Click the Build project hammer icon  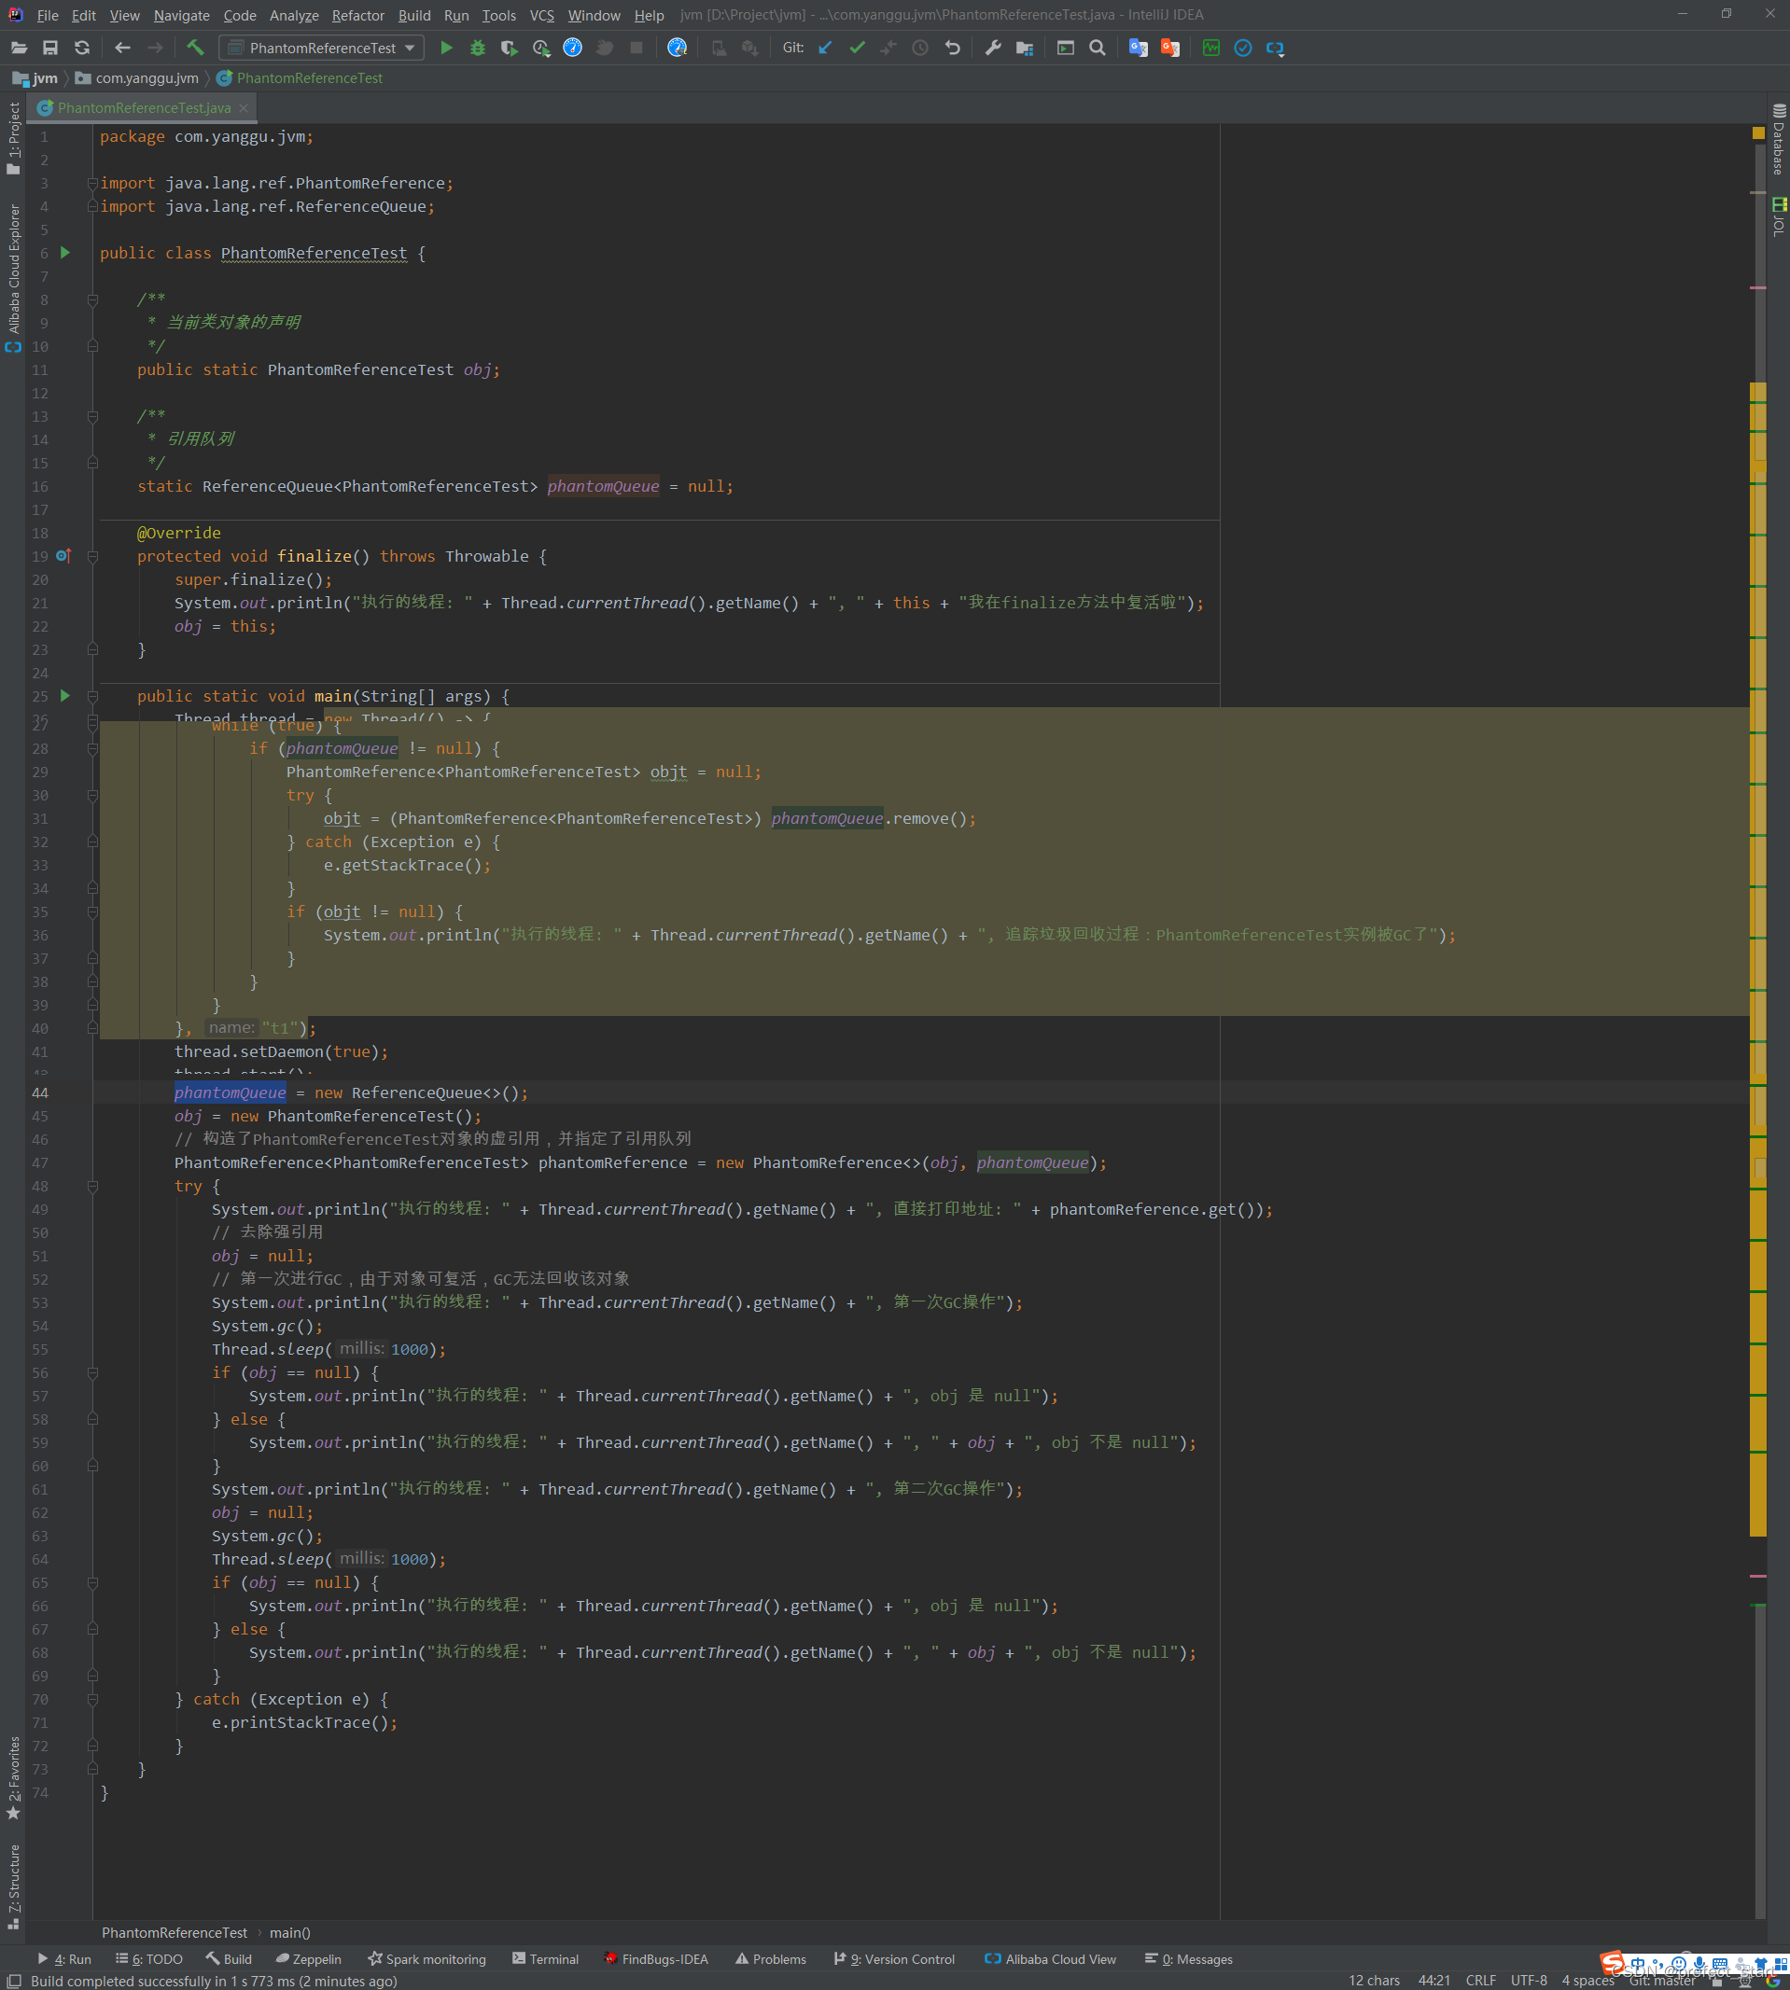pos(195,48)
